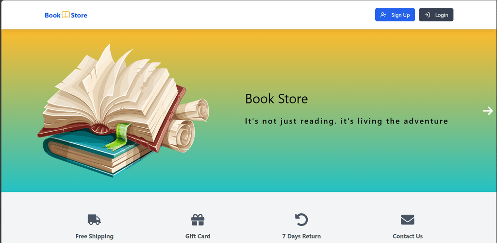Click the "Store" word in the logo

(x=79, y=15)
